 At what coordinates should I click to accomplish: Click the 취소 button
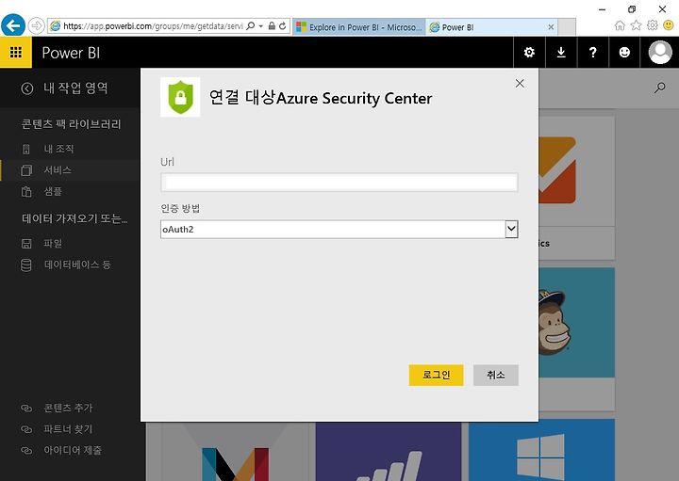click(496, 375)
